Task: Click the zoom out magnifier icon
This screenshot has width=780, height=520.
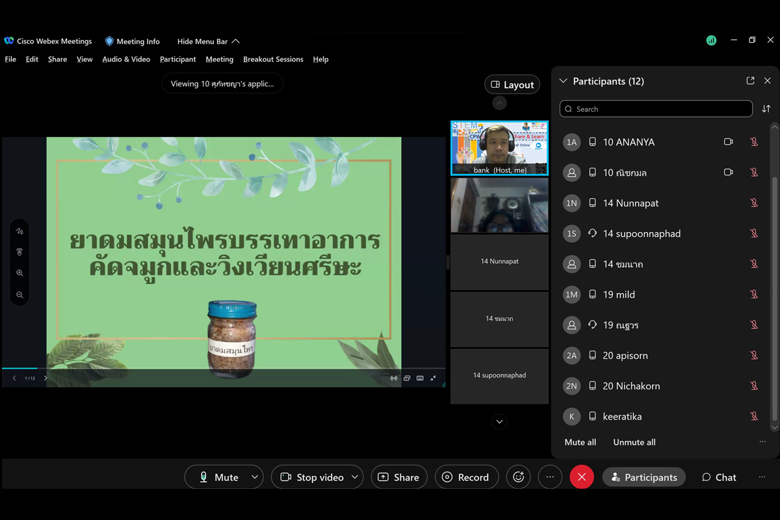Action: [x=19, y=294]
